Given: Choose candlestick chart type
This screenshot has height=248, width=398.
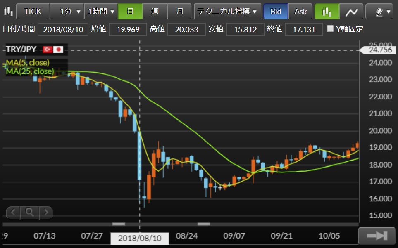Looking at the screenshot, I should pyautogui.click(x=327, y=12).
